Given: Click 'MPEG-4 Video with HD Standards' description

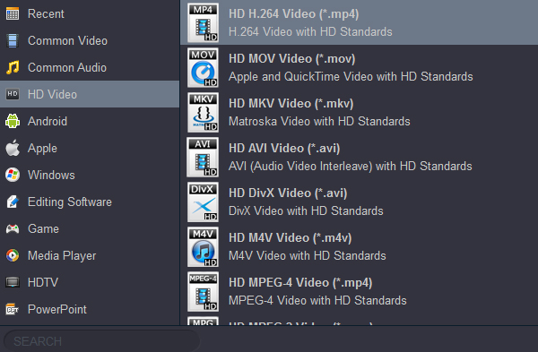Looking at the screenshot, I should (x=317, y=301).
